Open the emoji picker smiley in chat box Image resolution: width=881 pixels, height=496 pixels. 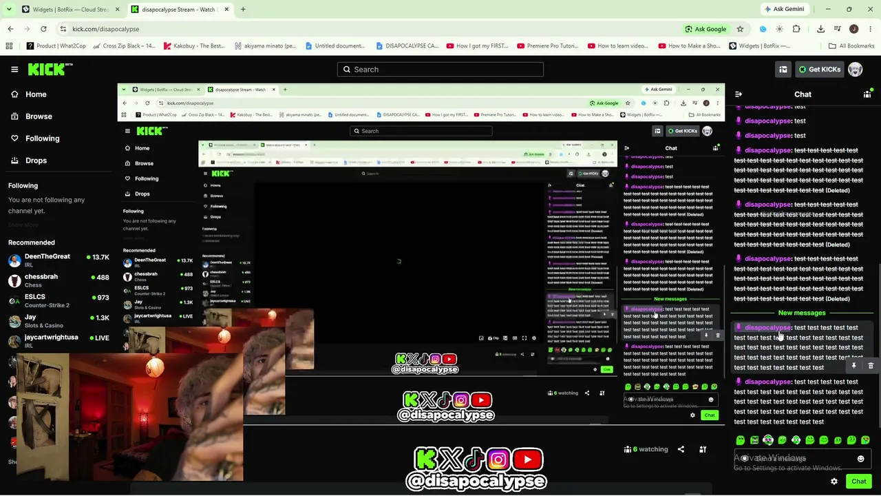pos(861,459)
